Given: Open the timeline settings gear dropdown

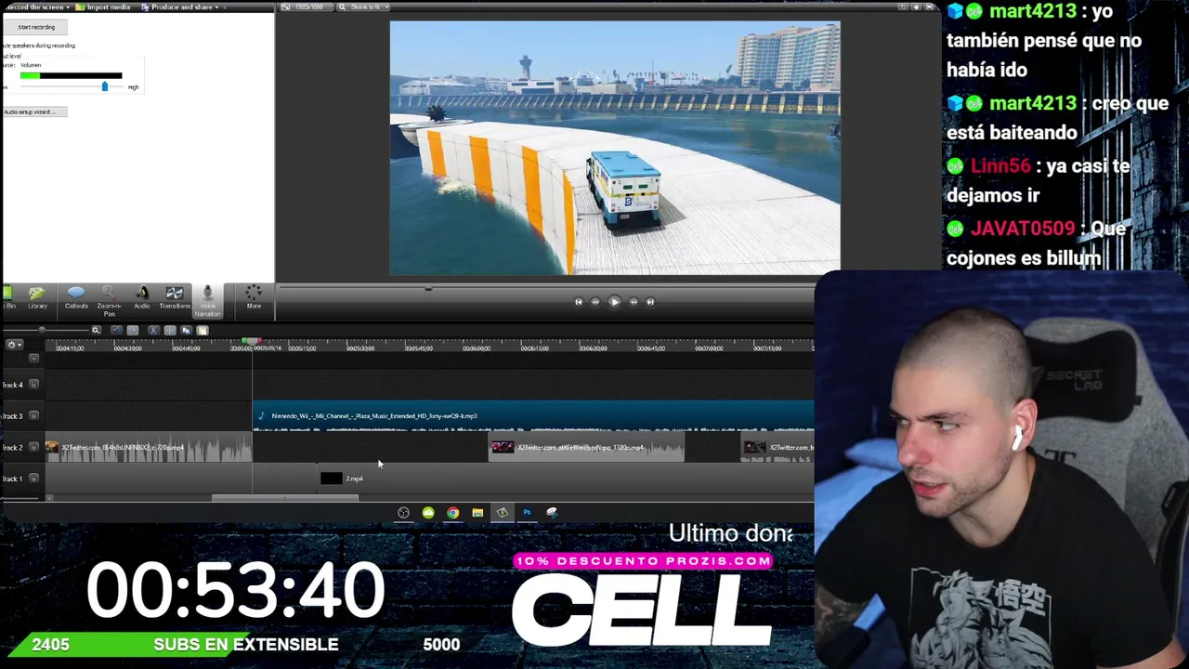Looking at the screenshot, I should pos(13,346).
